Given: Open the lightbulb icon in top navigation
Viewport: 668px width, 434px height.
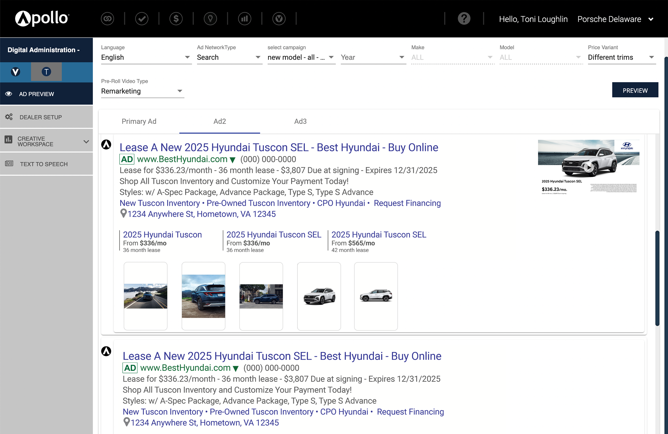Looking at the screenshot, I should 210,19.
